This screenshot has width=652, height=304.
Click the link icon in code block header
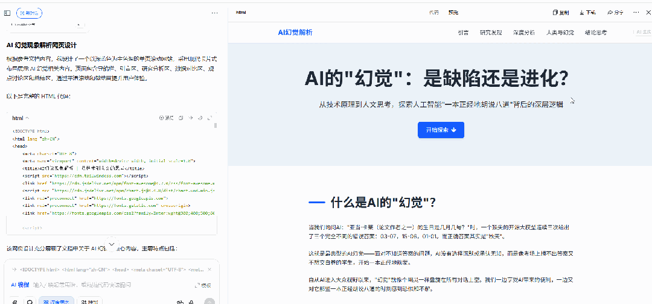pos(200,118)
